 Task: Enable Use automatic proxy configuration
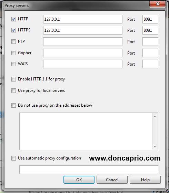coord(13,158)
